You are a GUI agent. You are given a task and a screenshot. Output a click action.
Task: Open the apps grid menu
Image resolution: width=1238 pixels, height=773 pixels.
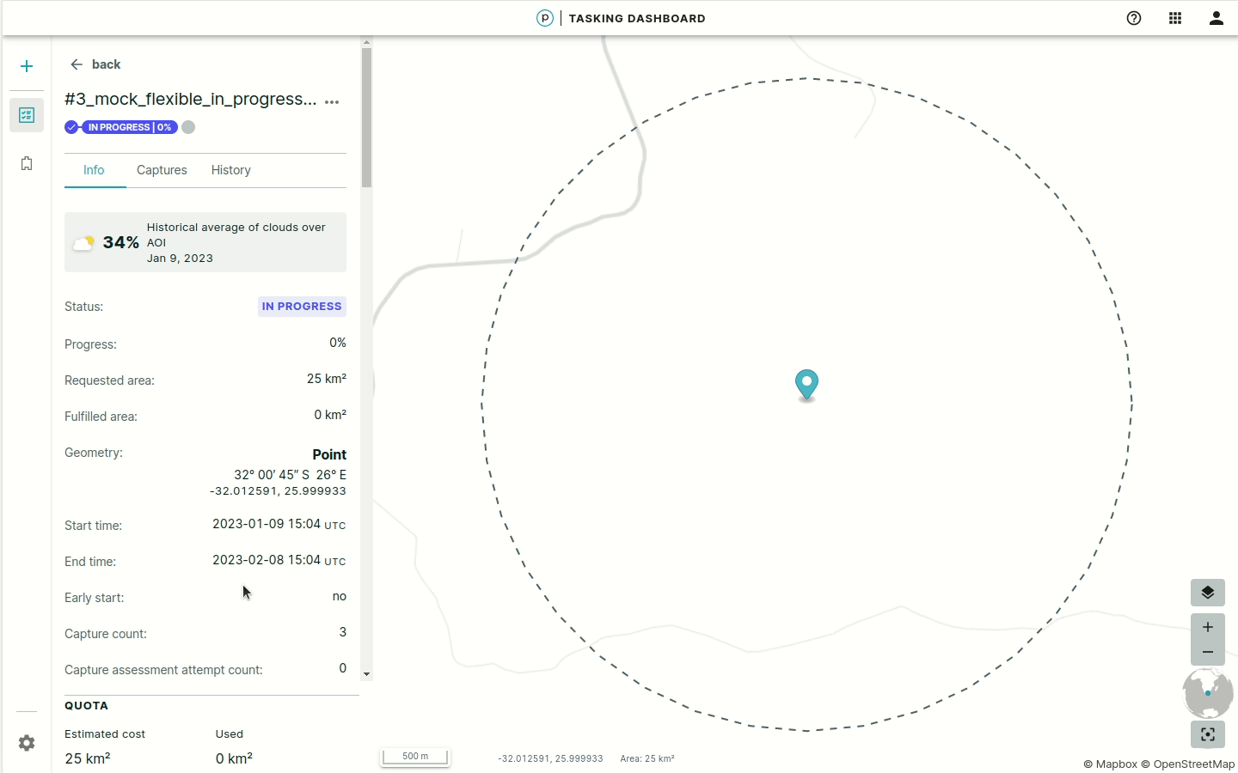click(1175, 18)
